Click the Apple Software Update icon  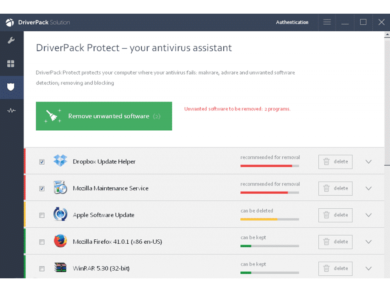coord(60,214)
